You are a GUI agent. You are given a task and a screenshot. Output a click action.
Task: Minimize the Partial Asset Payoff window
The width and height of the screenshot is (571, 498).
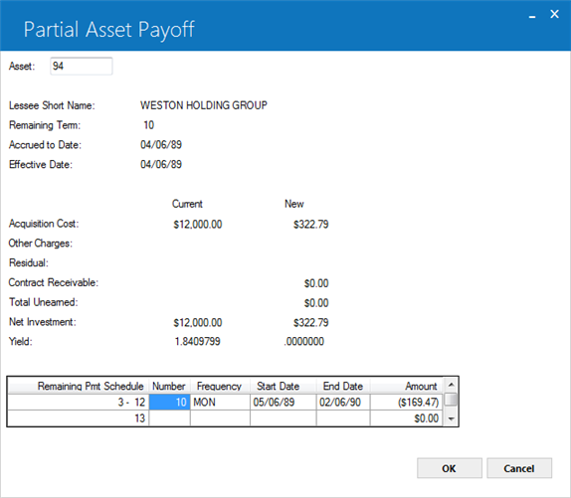point(532,15)
